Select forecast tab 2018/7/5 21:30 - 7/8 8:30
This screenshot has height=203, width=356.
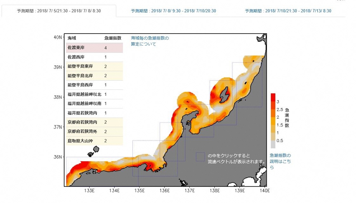coord(59,11)
